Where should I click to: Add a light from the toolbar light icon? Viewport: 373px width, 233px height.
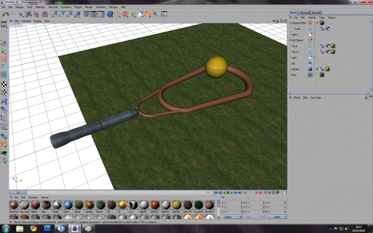[140, 14]
